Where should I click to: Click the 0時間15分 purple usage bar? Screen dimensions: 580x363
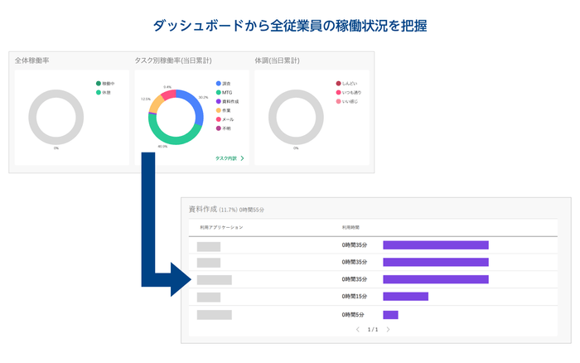[405, 297]
